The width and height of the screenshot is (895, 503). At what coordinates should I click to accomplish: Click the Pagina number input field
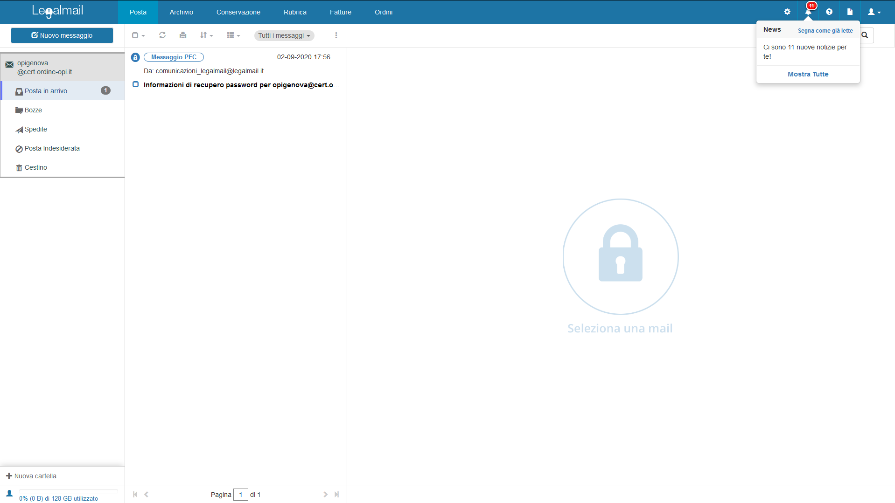(x=241, y=495)
